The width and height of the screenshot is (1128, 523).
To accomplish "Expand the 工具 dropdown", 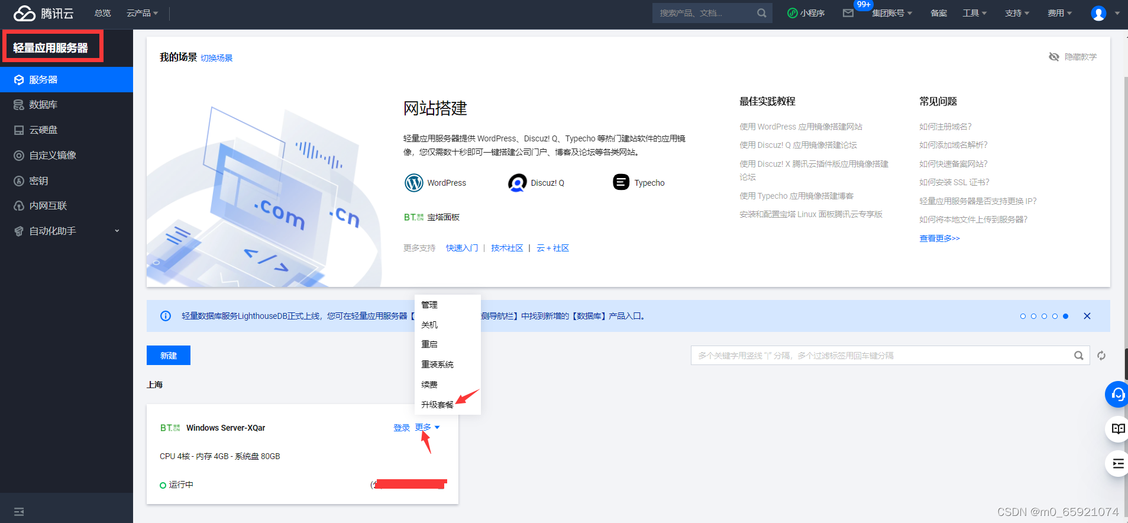I will click(975, 13).
